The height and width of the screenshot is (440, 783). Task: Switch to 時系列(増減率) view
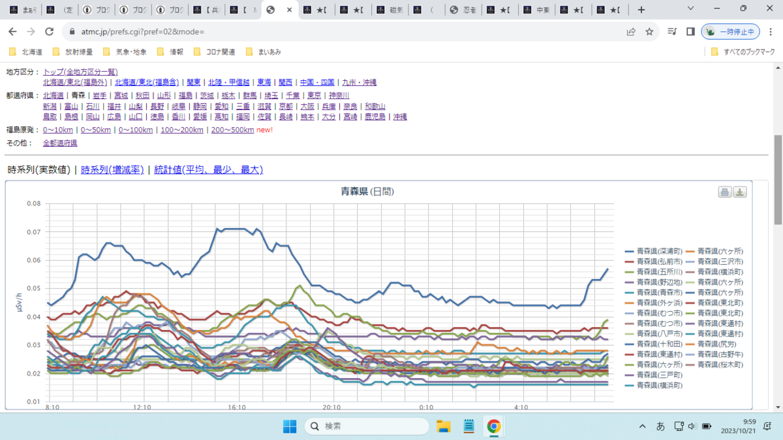coord(112,169)
